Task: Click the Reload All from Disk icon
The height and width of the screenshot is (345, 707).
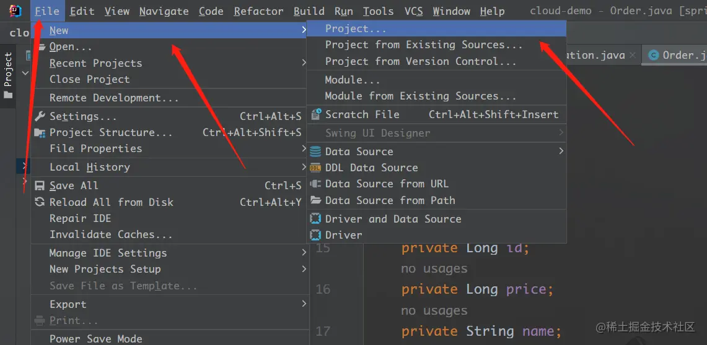Action: (40, 202)
